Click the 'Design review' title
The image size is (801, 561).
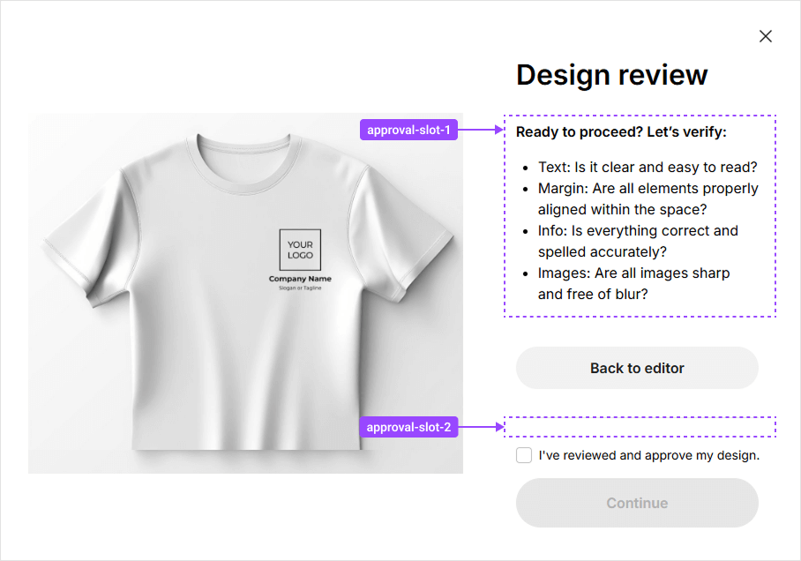pyautogui.click(x=611, y=75)
